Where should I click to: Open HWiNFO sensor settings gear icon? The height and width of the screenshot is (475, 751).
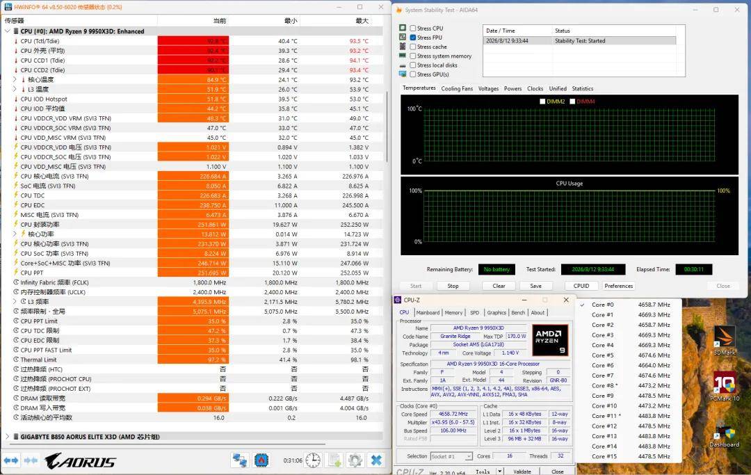[x=355, y=460]
